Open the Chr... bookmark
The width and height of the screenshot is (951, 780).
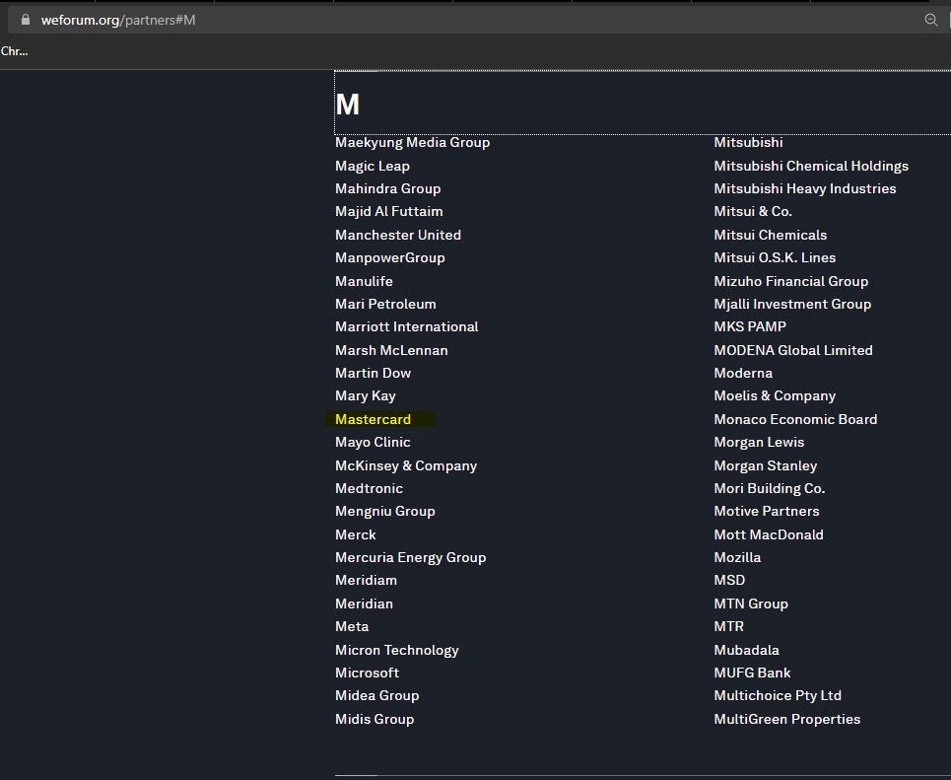(14, 51)
